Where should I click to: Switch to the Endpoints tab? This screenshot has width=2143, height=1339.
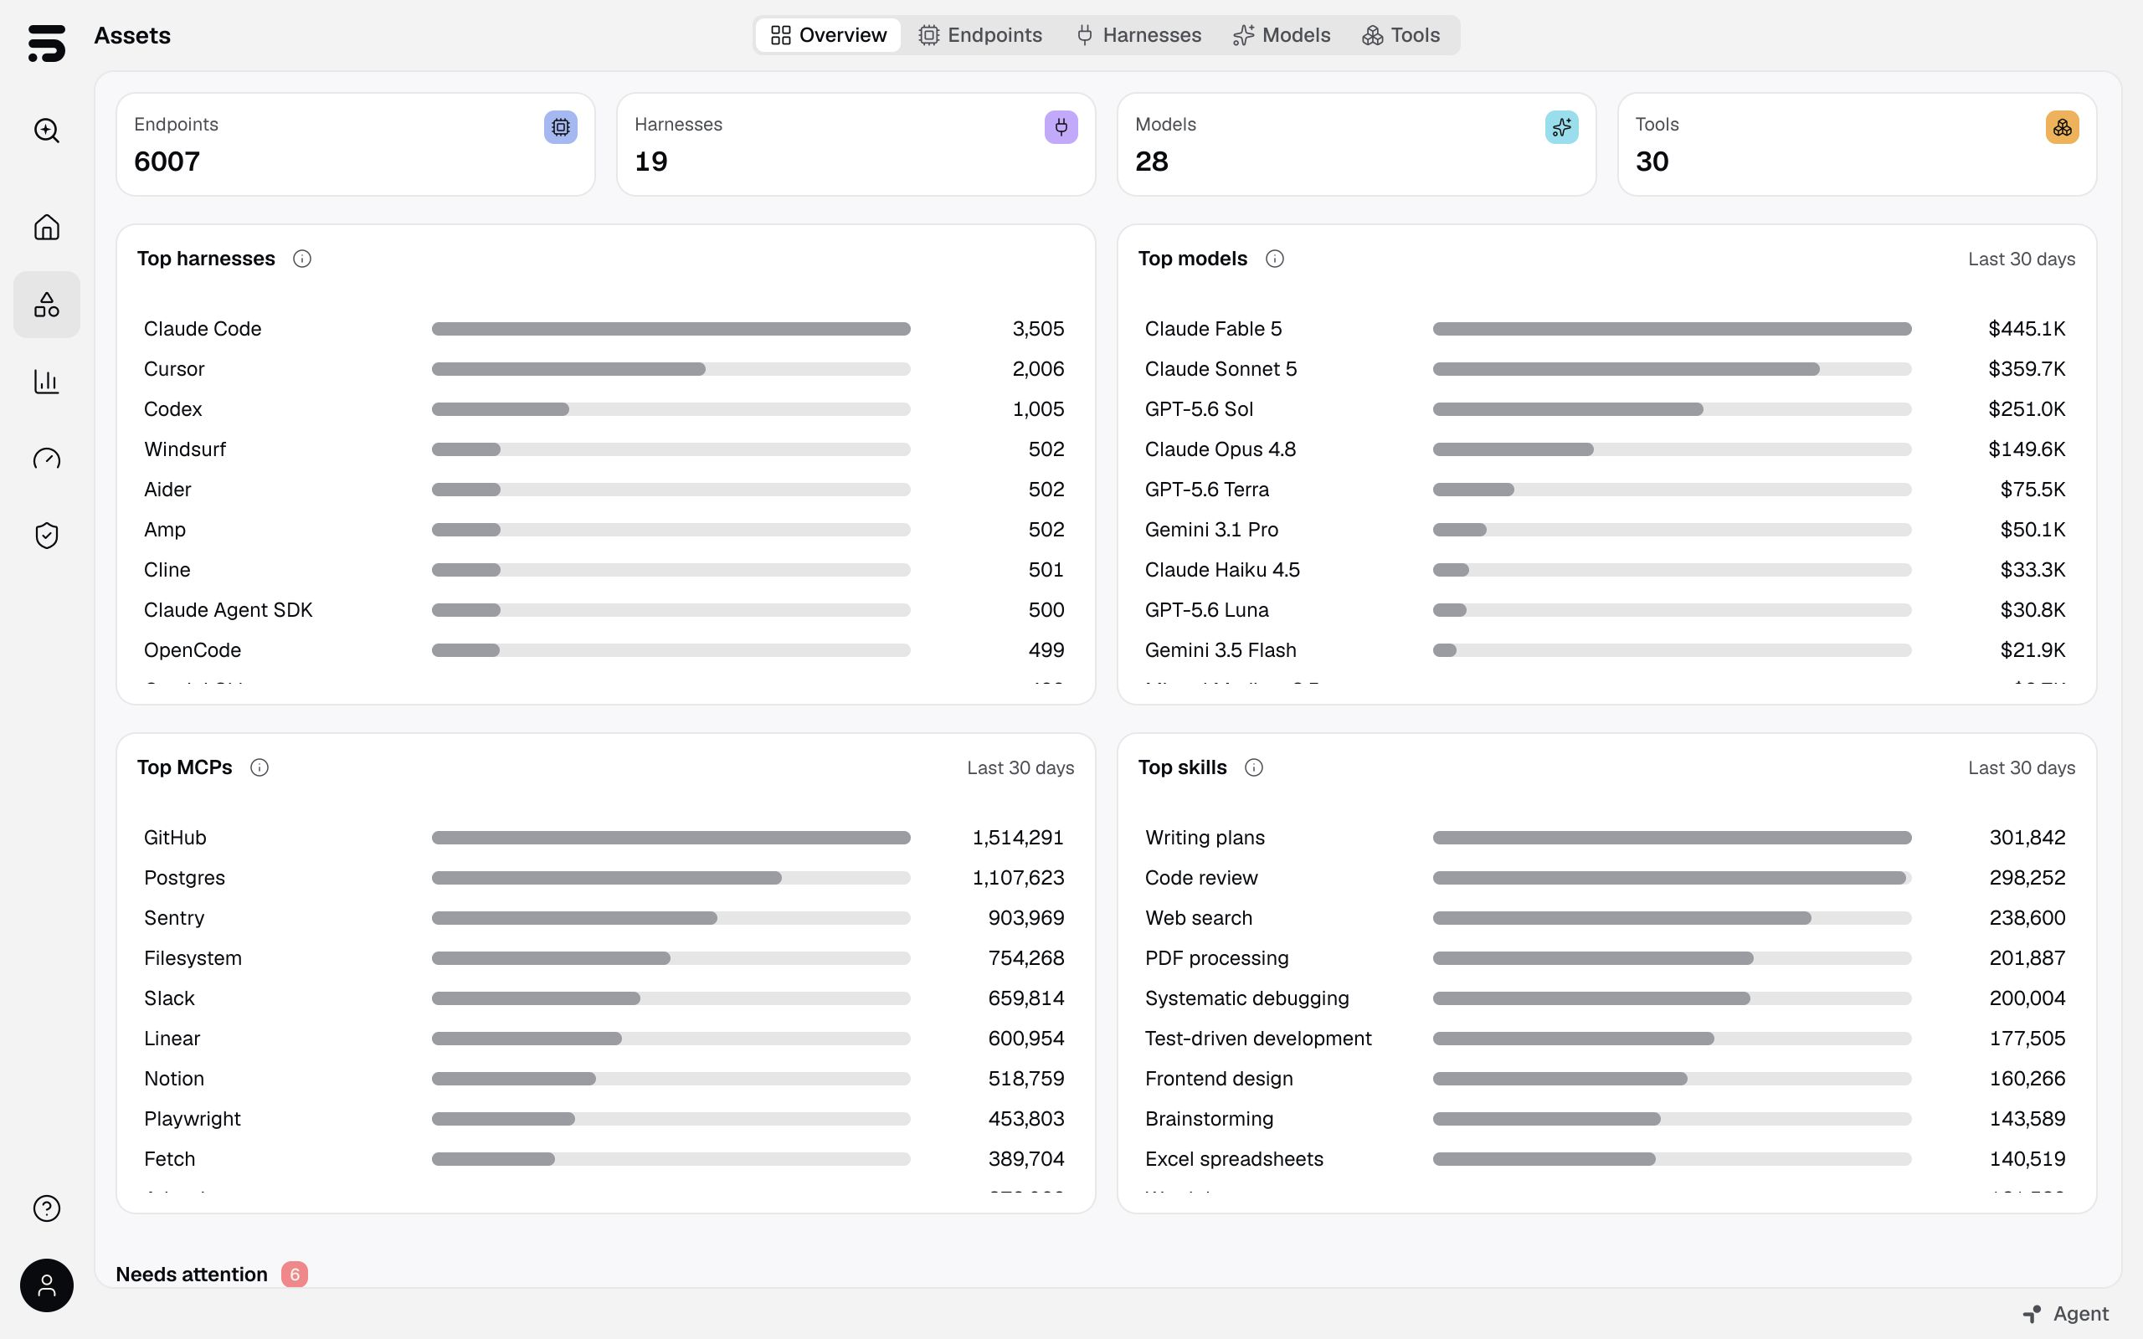pos(980,35)
